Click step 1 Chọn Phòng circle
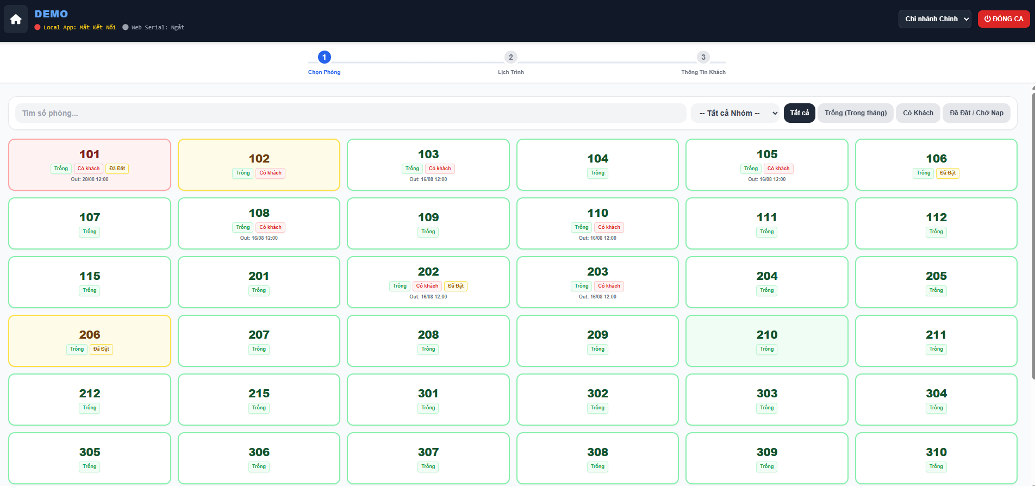 click(x=324, y=57)
